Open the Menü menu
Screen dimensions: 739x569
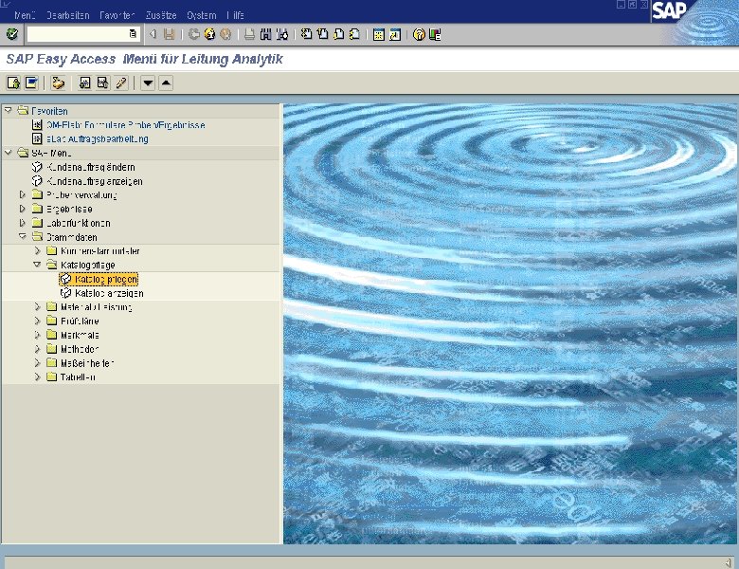[x=25, y=15]
